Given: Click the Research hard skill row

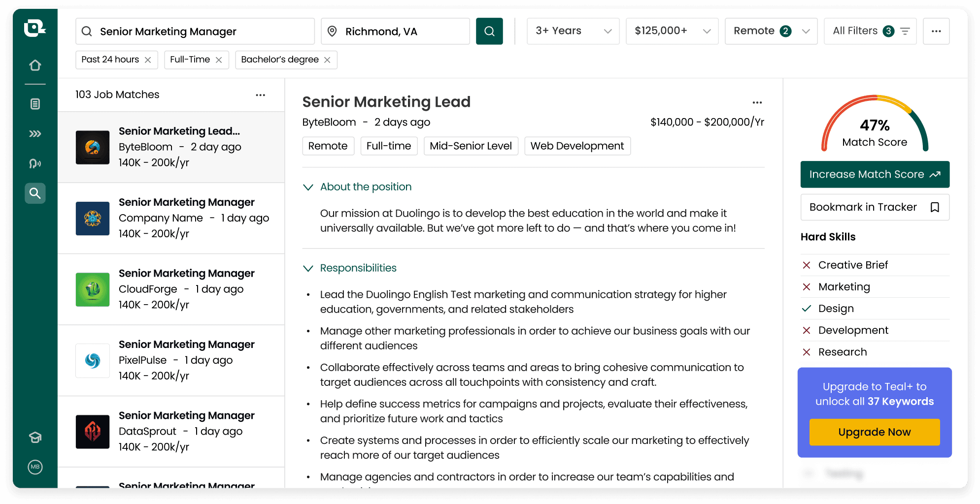Looking at the screenshot, I should tap(875, 352).
